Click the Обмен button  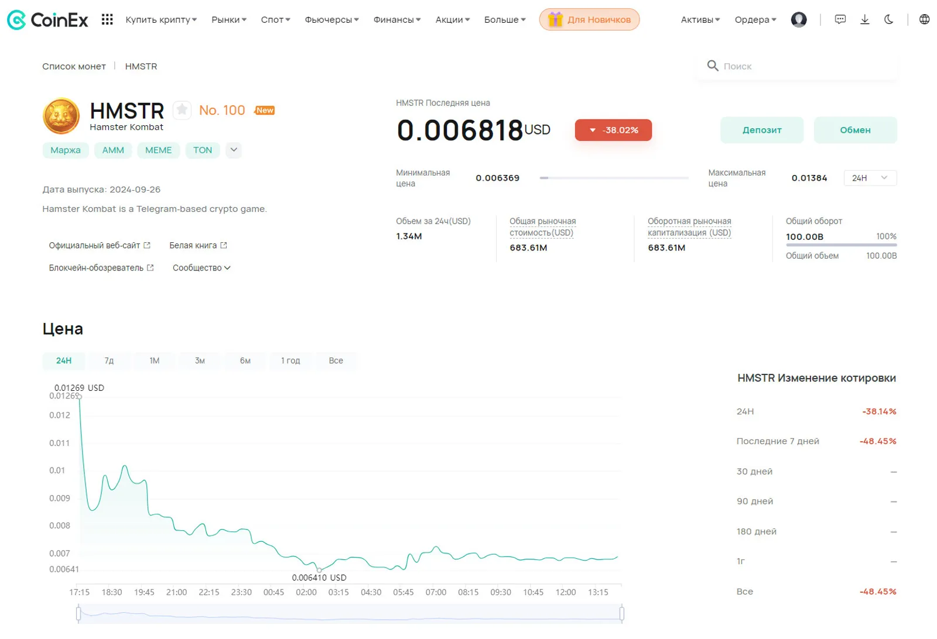(855, 130)
